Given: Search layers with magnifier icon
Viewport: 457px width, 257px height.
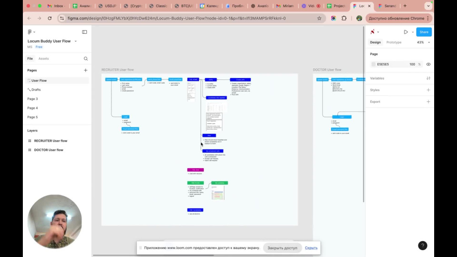Looking at the screenshot, I should coord(86,58).
